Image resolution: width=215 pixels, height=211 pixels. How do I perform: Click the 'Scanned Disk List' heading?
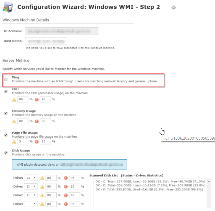104,176
